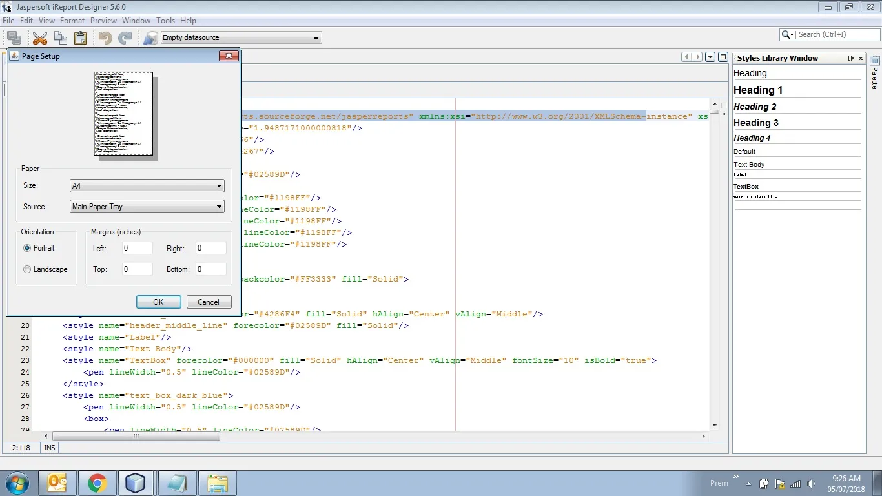882x496 pixels.
Task: Close the Styles Library Window panel
Action: click(861, 58)
